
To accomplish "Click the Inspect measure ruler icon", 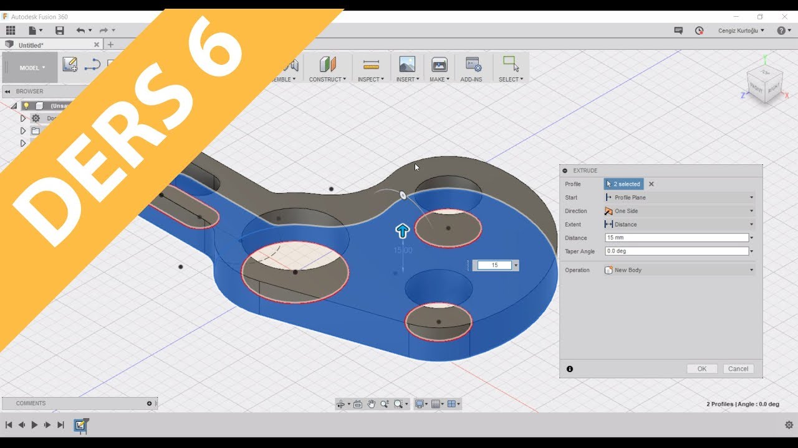I will 371,64.
